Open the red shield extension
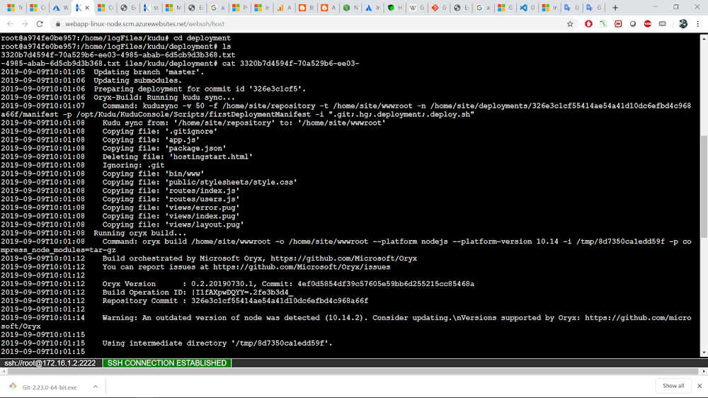This screenshot has height=398, width=708. coord(588,24)
